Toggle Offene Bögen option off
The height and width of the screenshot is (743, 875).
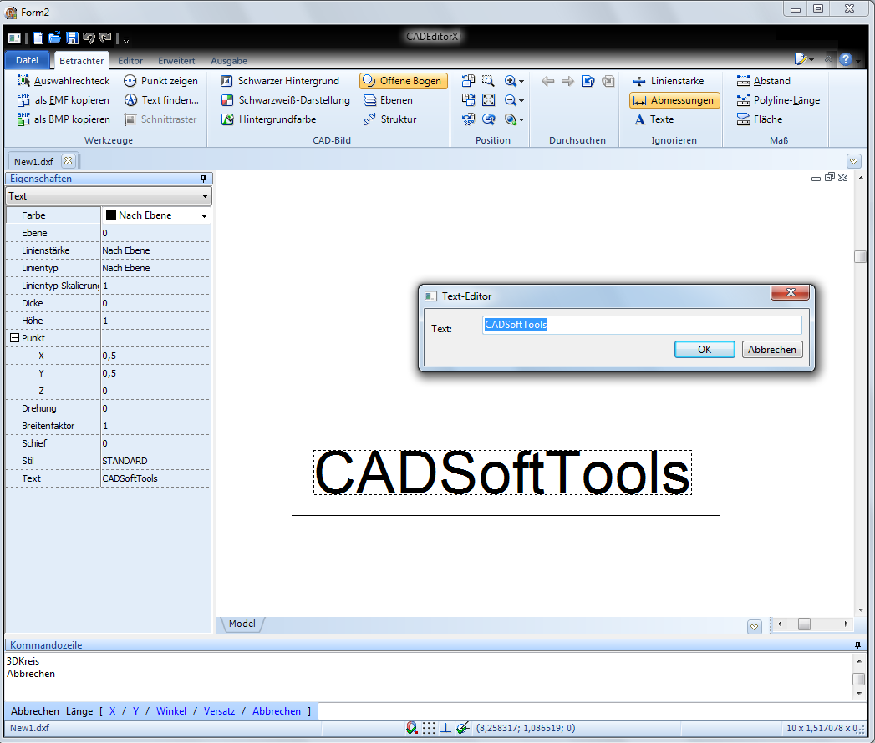click(x=404, y=81)
